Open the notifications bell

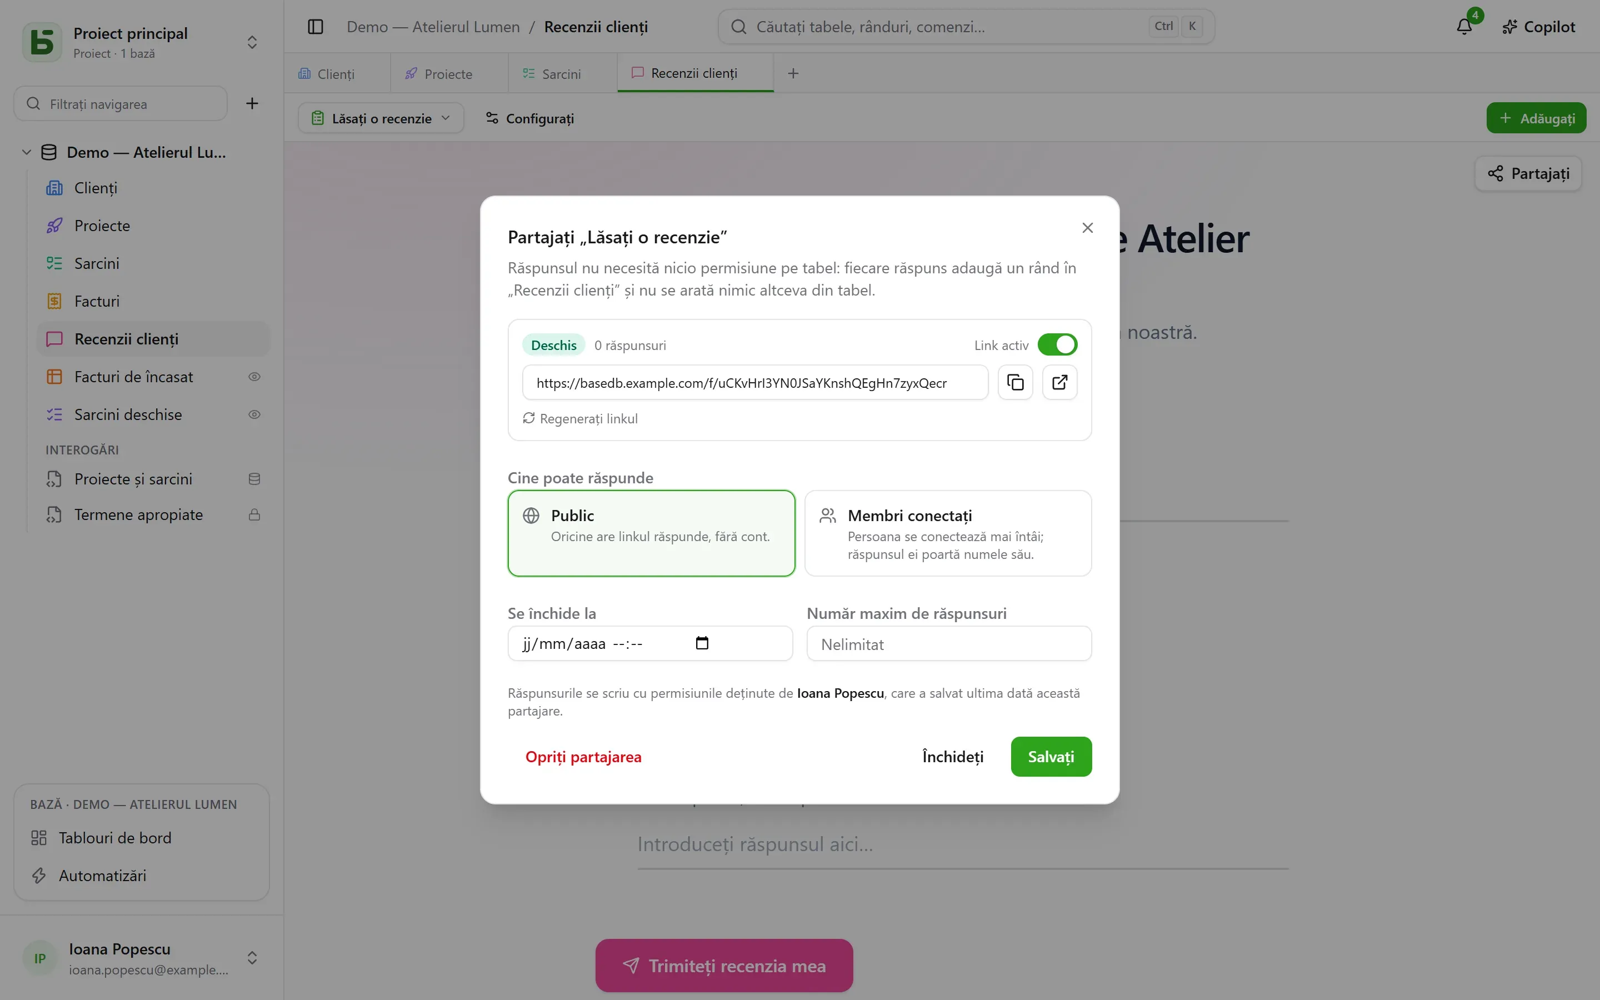[1464, 27]
